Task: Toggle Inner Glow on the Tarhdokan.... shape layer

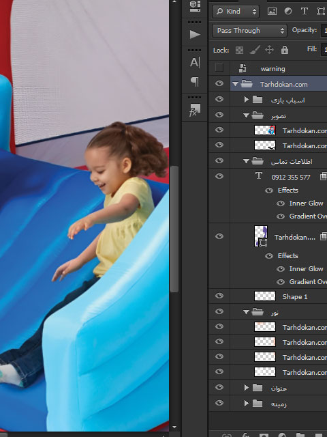Action: (x=281, y=269)
